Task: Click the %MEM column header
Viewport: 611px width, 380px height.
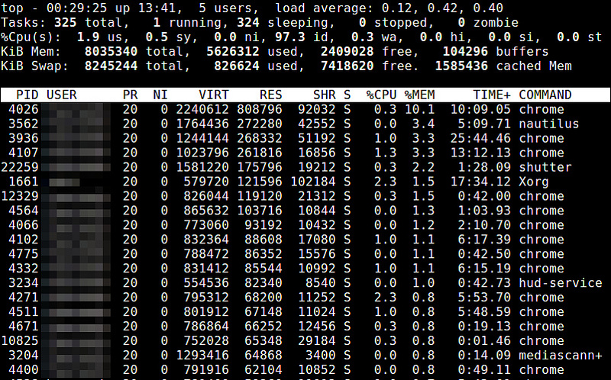Action: click(419, 95)
